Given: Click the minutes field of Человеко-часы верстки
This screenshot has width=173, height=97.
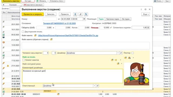Looking at the screenshot, I should click(54, 53).
